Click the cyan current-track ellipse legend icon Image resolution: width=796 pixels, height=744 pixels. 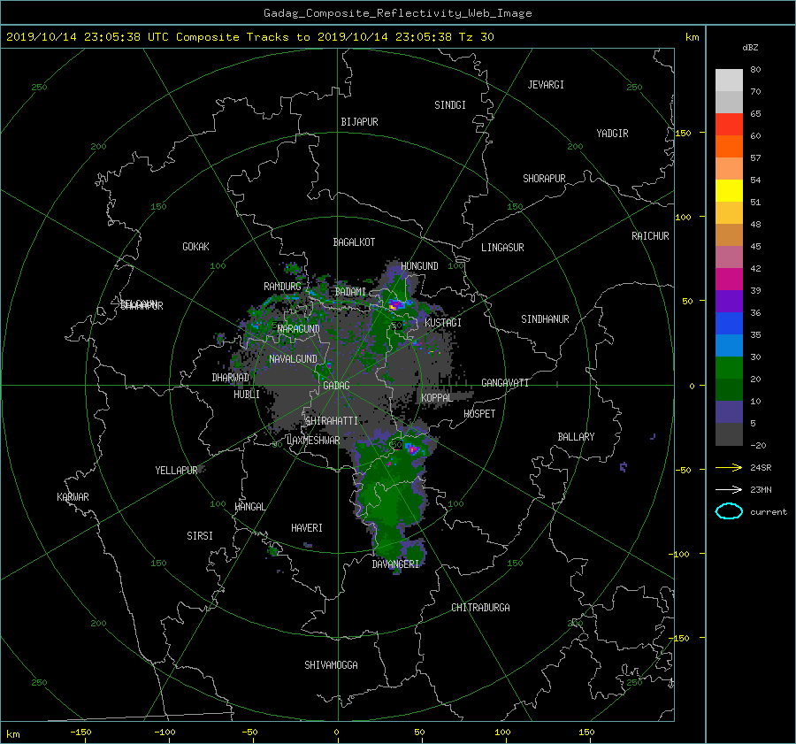pos(729,511)
